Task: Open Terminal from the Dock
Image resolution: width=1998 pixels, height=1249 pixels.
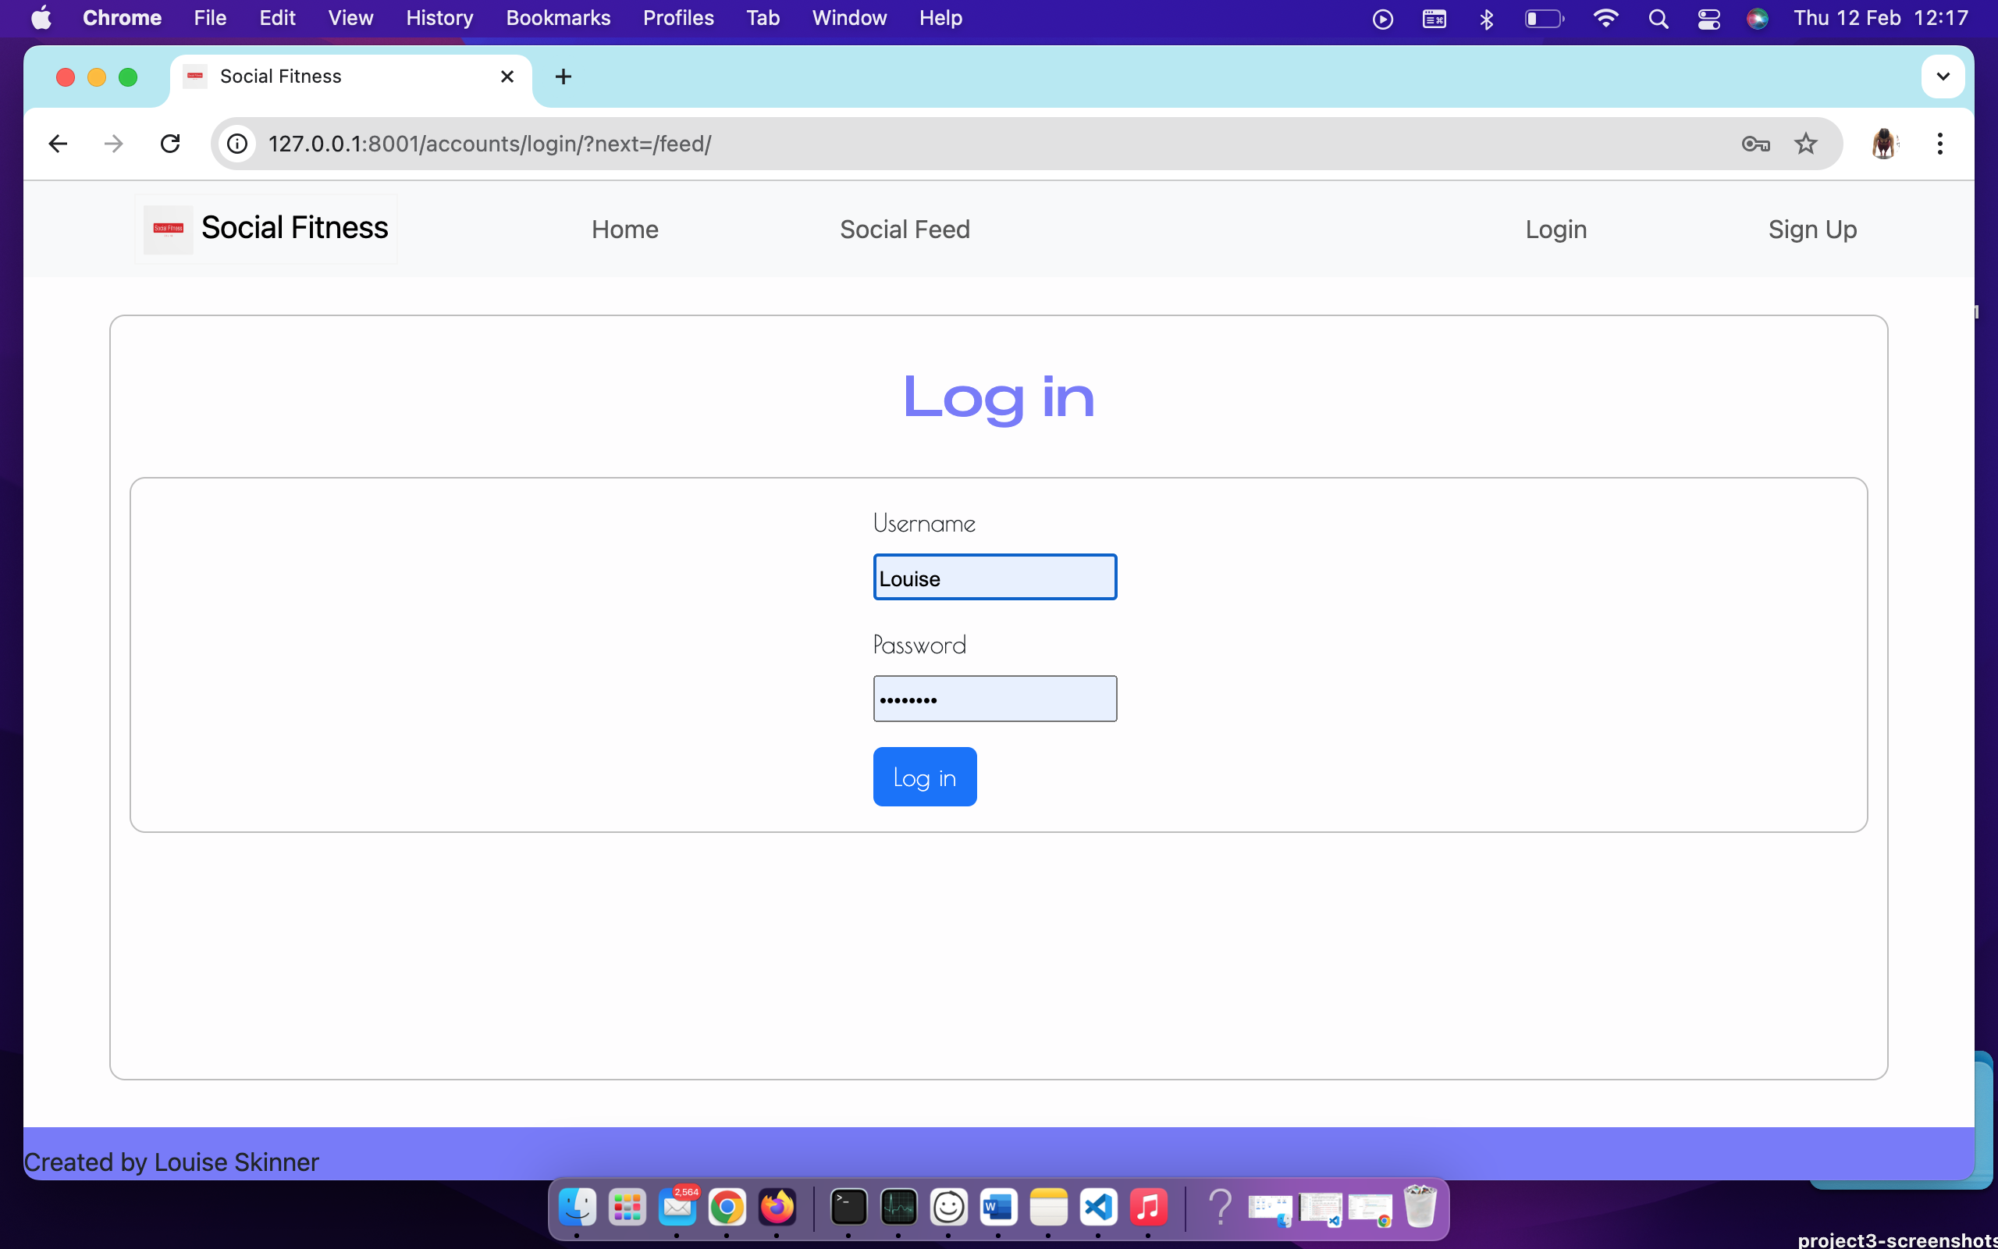Action: tap(848, 1207)
